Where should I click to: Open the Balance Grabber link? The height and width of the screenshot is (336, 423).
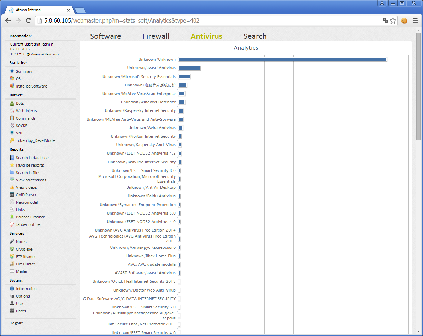point(30,217)
